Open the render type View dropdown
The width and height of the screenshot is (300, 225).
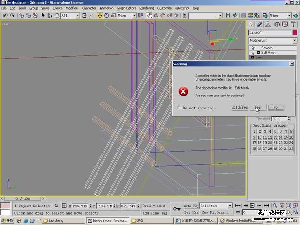click(289, 15)
